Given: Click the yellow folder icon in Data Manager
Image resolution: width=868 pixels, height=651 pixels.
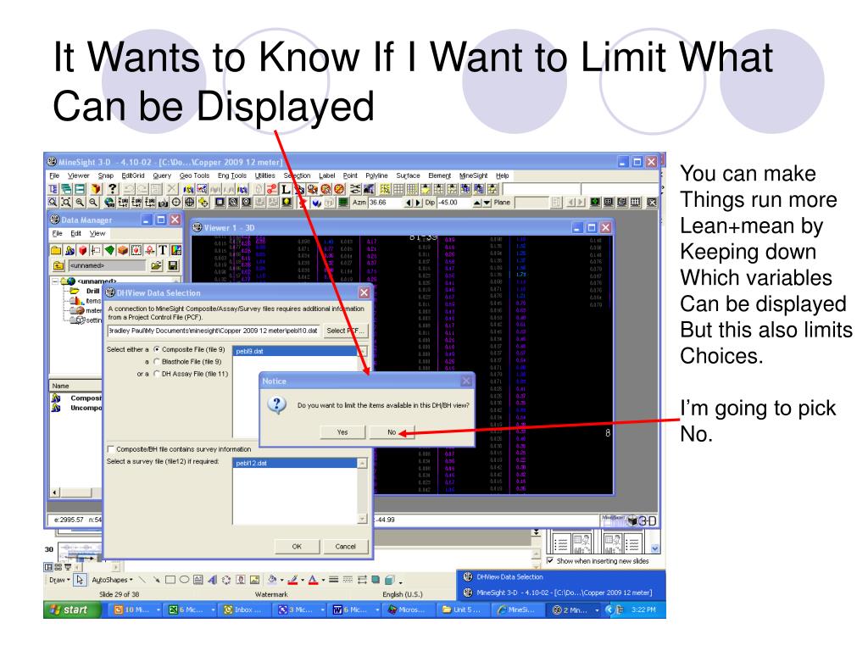Looking at the screenshot, I should click(x=57, y=250).
